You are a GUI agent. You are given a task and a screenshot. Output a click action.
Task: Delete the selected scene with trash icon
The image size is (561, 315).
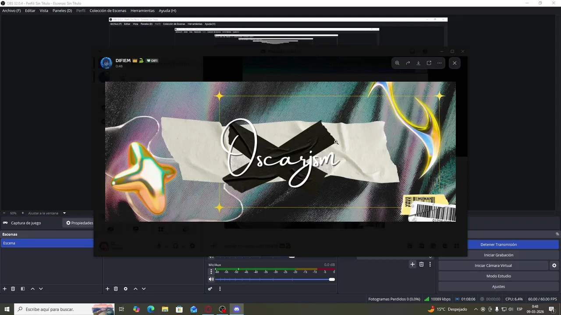(x=13, y=289)
